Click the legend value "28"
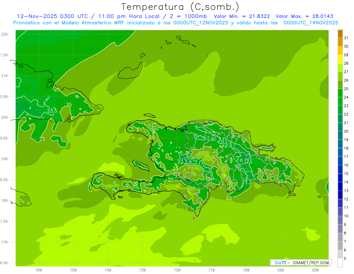Viewport: 354px width, 274px height. coord(346,63)
